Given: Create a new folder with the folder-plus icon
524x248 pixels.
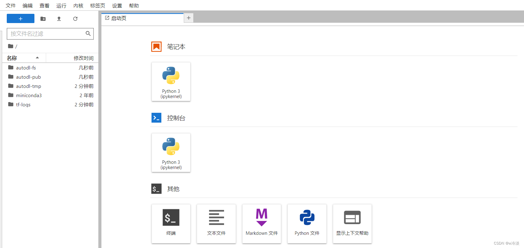Looking at the screenshot, I should pyautogui.click(x=43, y=19).
